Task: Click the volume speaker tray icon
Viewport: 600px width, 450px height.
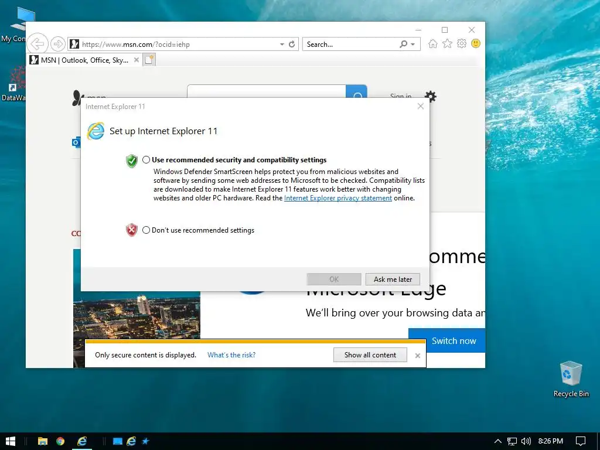Action: [x=526, y=441]
